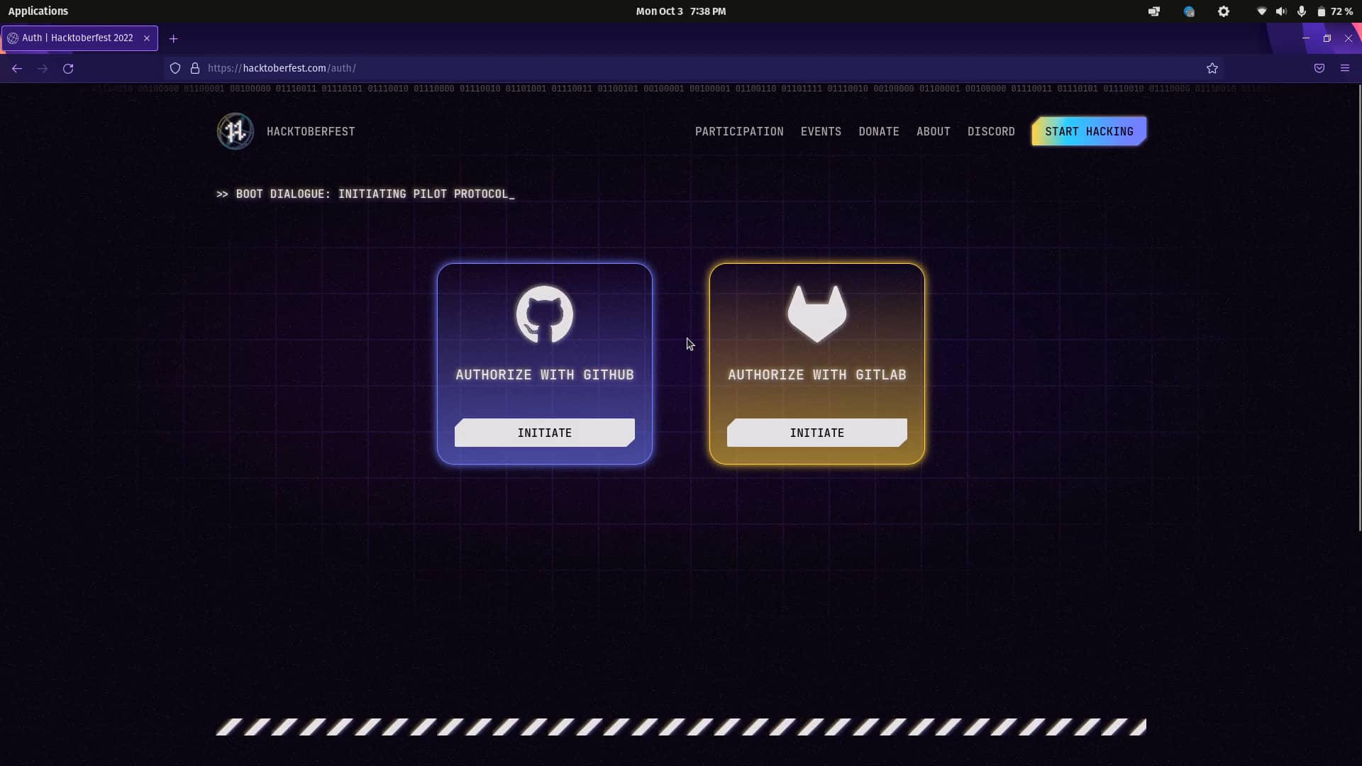
Task: Mute the microphone from the tray
Action: point(1302,11)
